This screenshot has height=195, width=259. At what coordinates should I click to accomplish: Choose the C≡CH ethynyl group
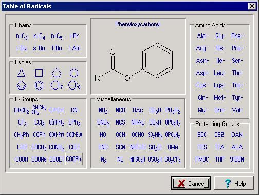[x=57, y=110]
